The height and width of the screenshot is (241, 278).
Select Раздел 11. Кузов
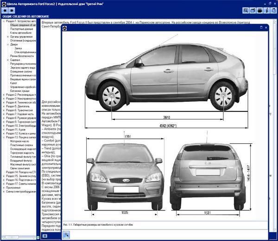click(16, 130)
